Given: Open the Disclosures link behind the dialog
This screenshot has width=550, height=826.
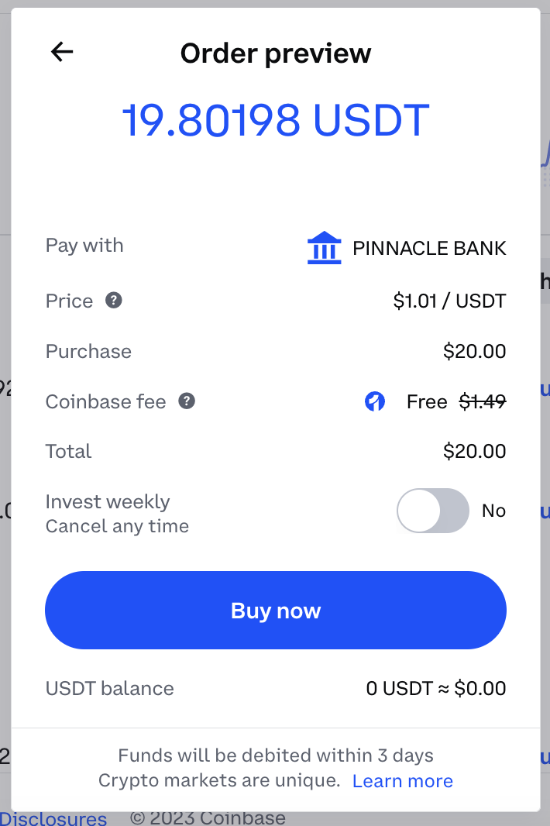Looking at the screenshot, I should tap(53, 818).
